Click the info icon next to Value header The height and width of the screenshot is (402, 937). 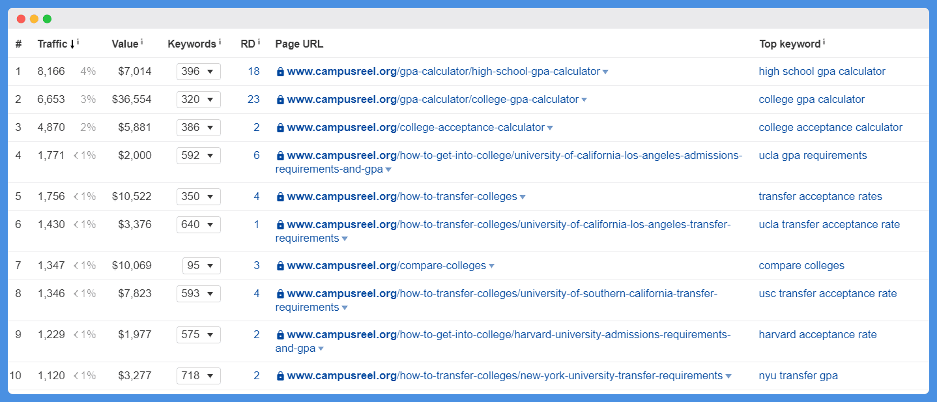coord(141,42)
